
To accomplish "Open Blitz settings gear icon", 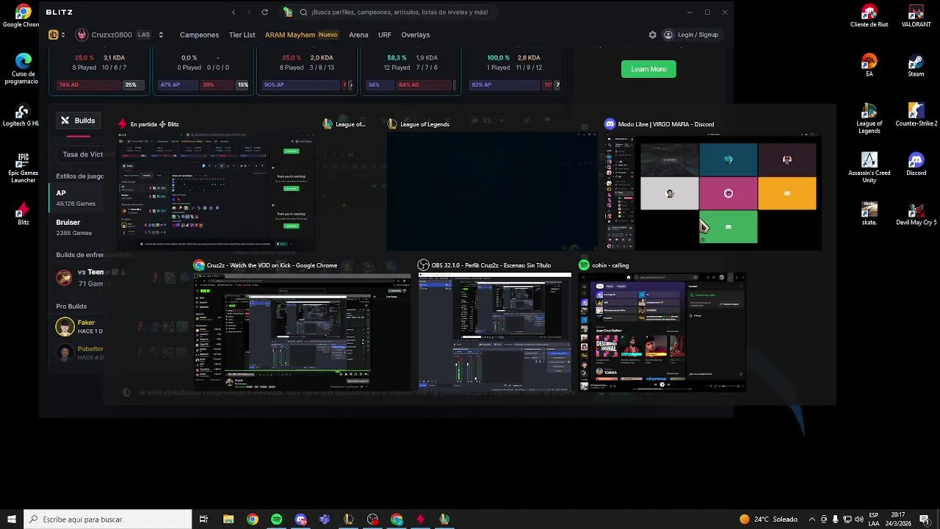I will click(653, 35).
